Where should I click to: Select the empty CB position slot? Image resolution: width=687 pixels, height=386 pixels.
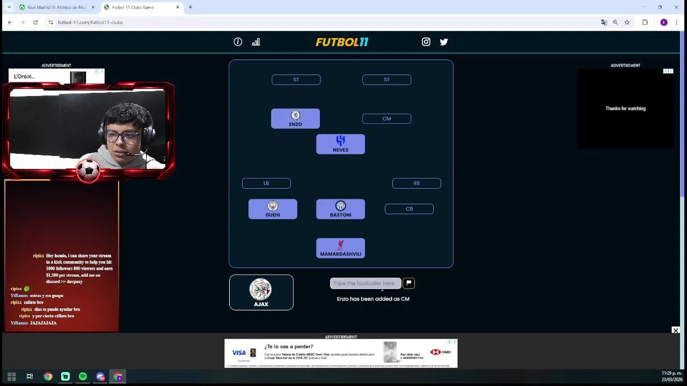tap(409, 209)
